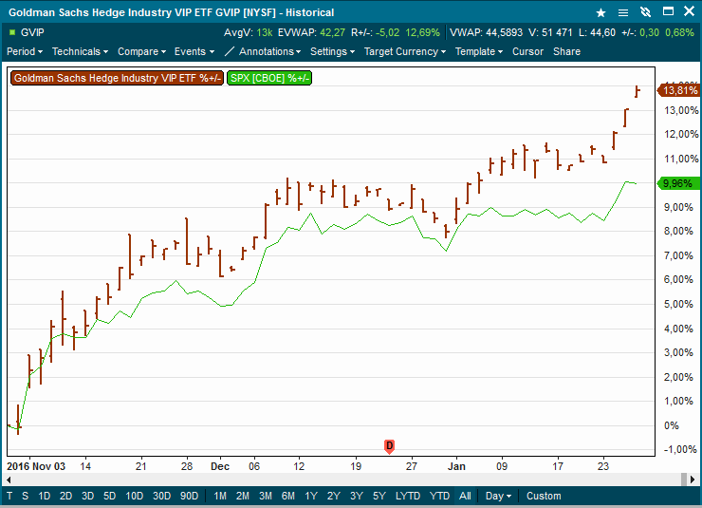Image resolution: width=702 pixels, height=508 pixels.
Task: Select the 90D time range
Action: pos(189,496)
